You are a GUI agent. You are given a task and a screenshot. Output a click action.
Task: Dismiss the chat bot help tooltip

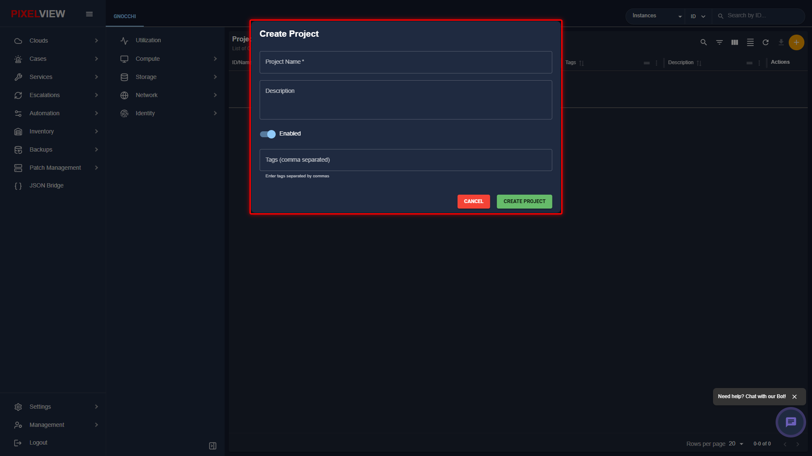pyautogui.click(x=794, y=397)
